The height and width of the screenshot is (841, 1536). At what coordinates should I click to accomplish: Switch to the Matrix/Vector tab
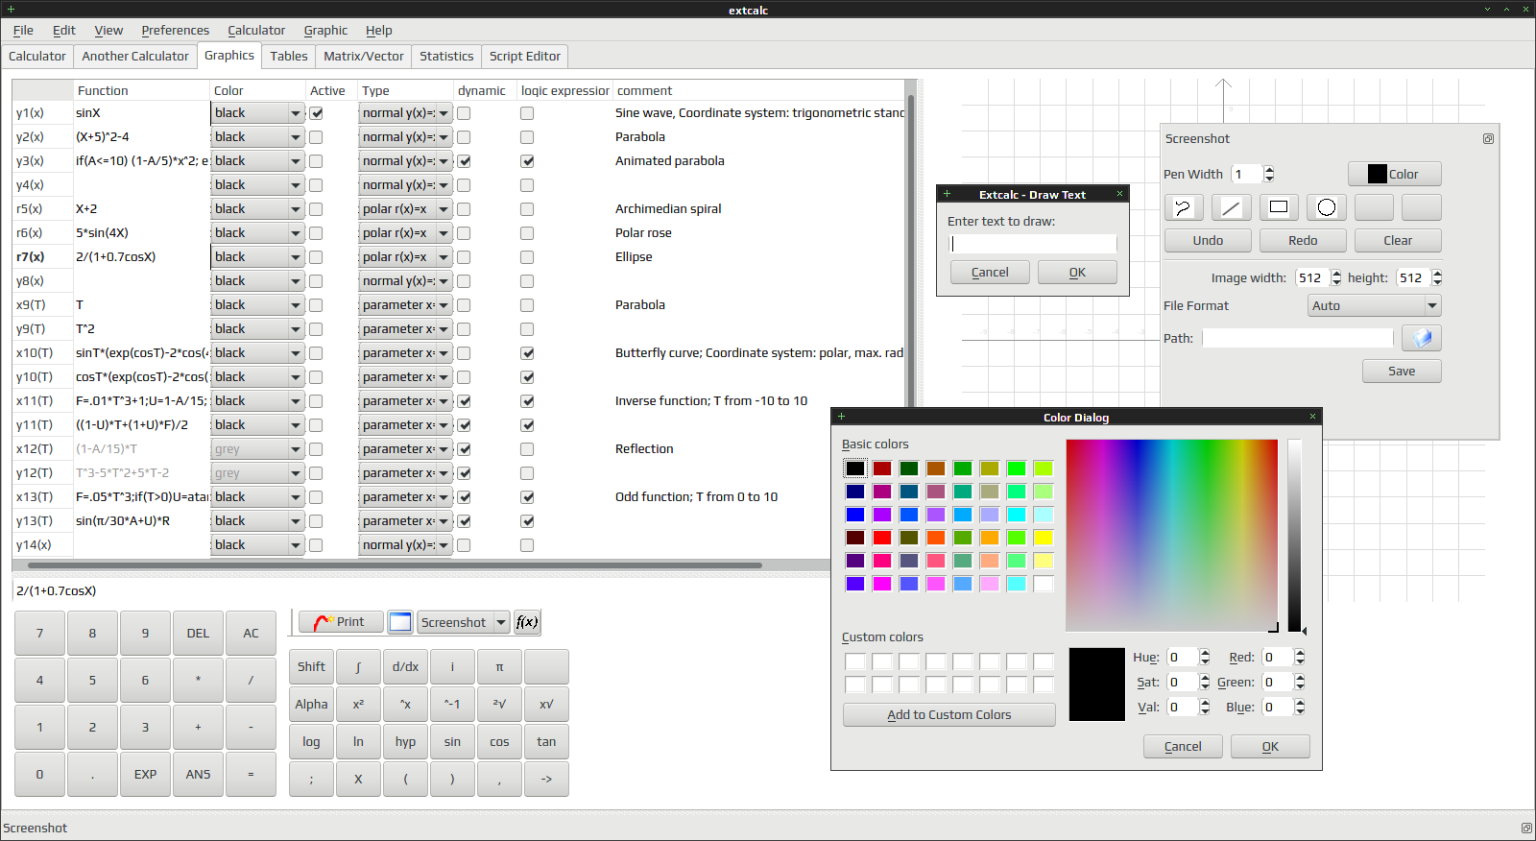(x=364, y=57)
